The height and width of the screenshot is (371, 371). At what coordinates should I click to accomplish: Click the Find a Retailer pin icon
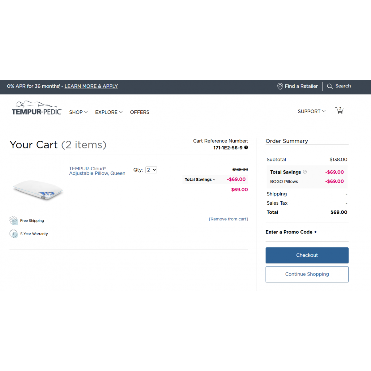[280, 86]
